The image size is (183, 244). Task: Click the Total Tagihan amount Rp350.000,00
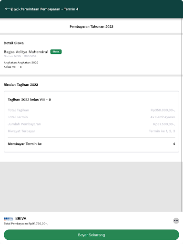pyautogui.click(x=163, y=110)
